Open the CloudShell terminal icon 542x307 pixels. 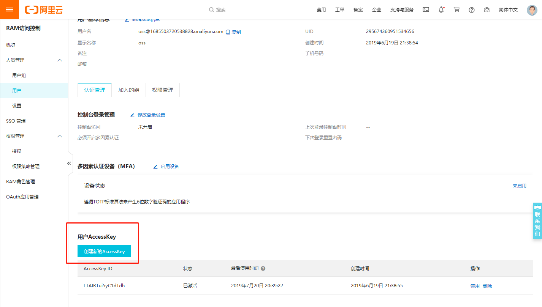pos(426,9)
